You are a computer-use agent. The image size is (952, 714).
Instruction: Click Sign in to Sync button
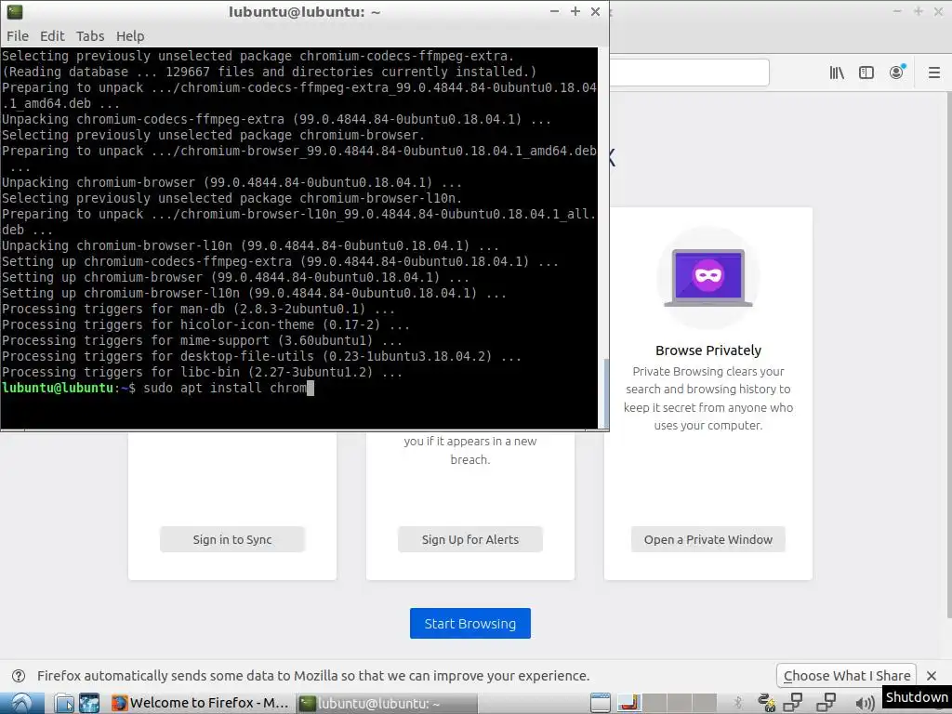point(231,539)
